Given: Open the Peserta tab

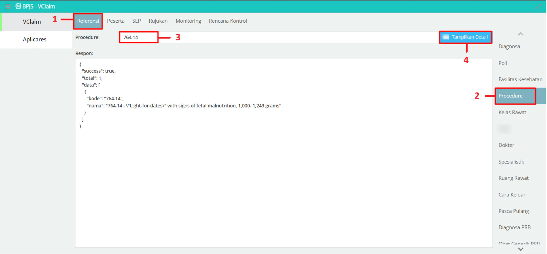Looking at the screenshot, I should coord(116,21).
